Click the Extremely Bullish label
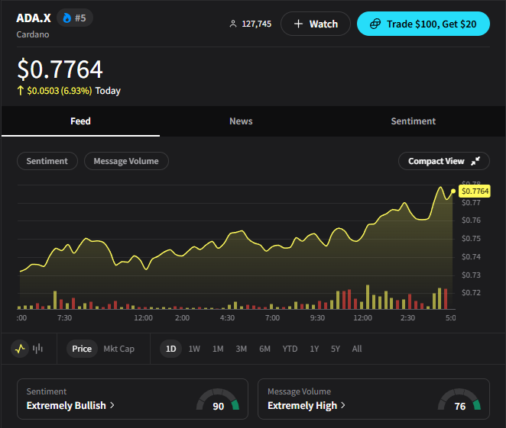The image size is (506, 428). coord(66,405)
